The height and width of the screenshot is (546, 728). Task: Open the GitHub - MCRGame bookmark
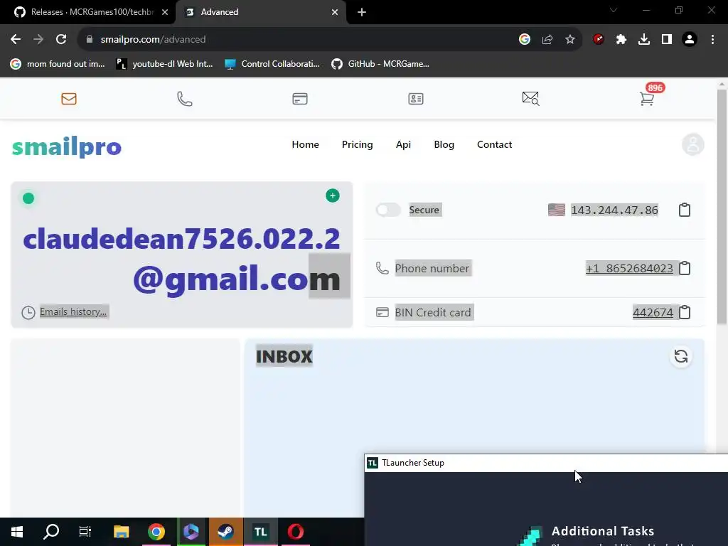[381, 64]
